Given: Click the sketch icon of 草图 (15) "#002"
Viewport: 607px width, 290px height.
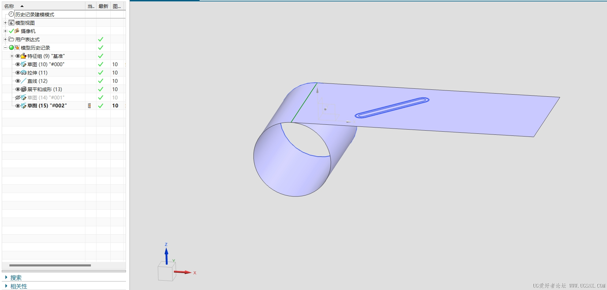Looking at the screenshot, I should pyautogui.click(x=24, y=106).
